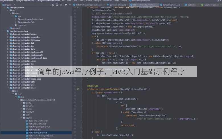Image resolution: width=222 pixels, height=139 pixels.
Task: Switch to pom.xml (chunjun) tab
Action: [116, 5]
